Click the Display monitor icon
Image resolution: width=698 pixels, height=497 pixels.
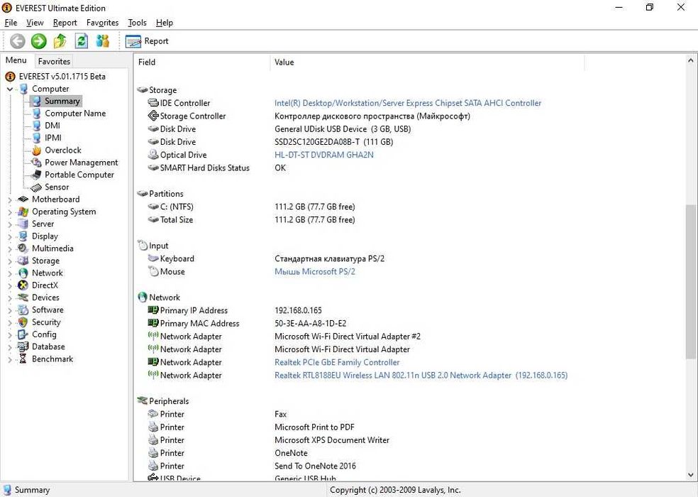coord(23,236)
